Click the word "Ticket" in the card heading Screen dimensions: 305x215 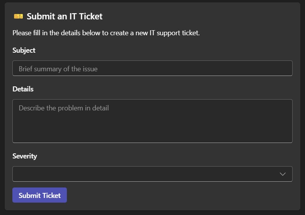click(x=91, y=16)
